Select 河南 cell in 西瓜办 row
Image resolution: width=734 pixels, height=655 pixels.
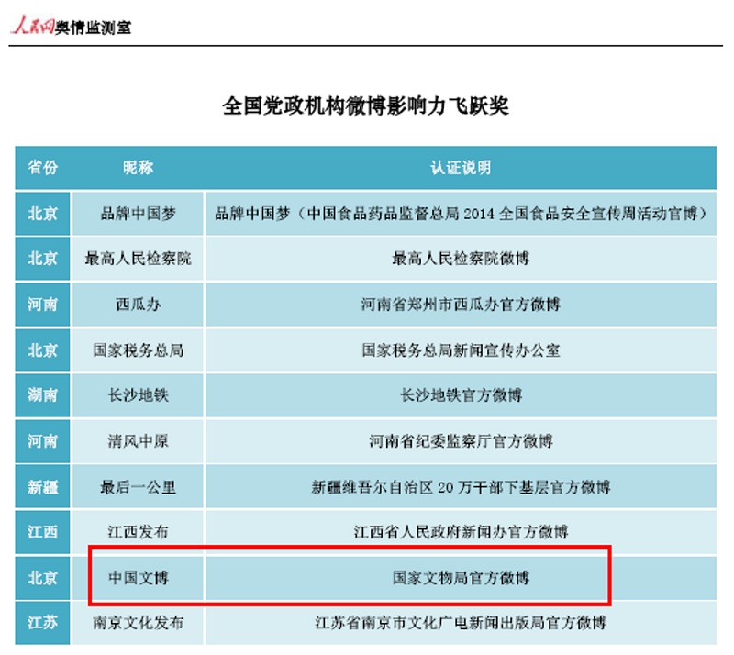(x=42, y=305)
